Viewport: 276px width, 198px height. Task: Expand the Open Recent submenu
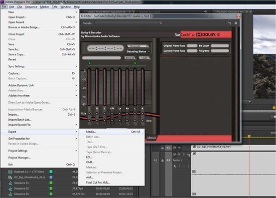[x=40, y=22]
